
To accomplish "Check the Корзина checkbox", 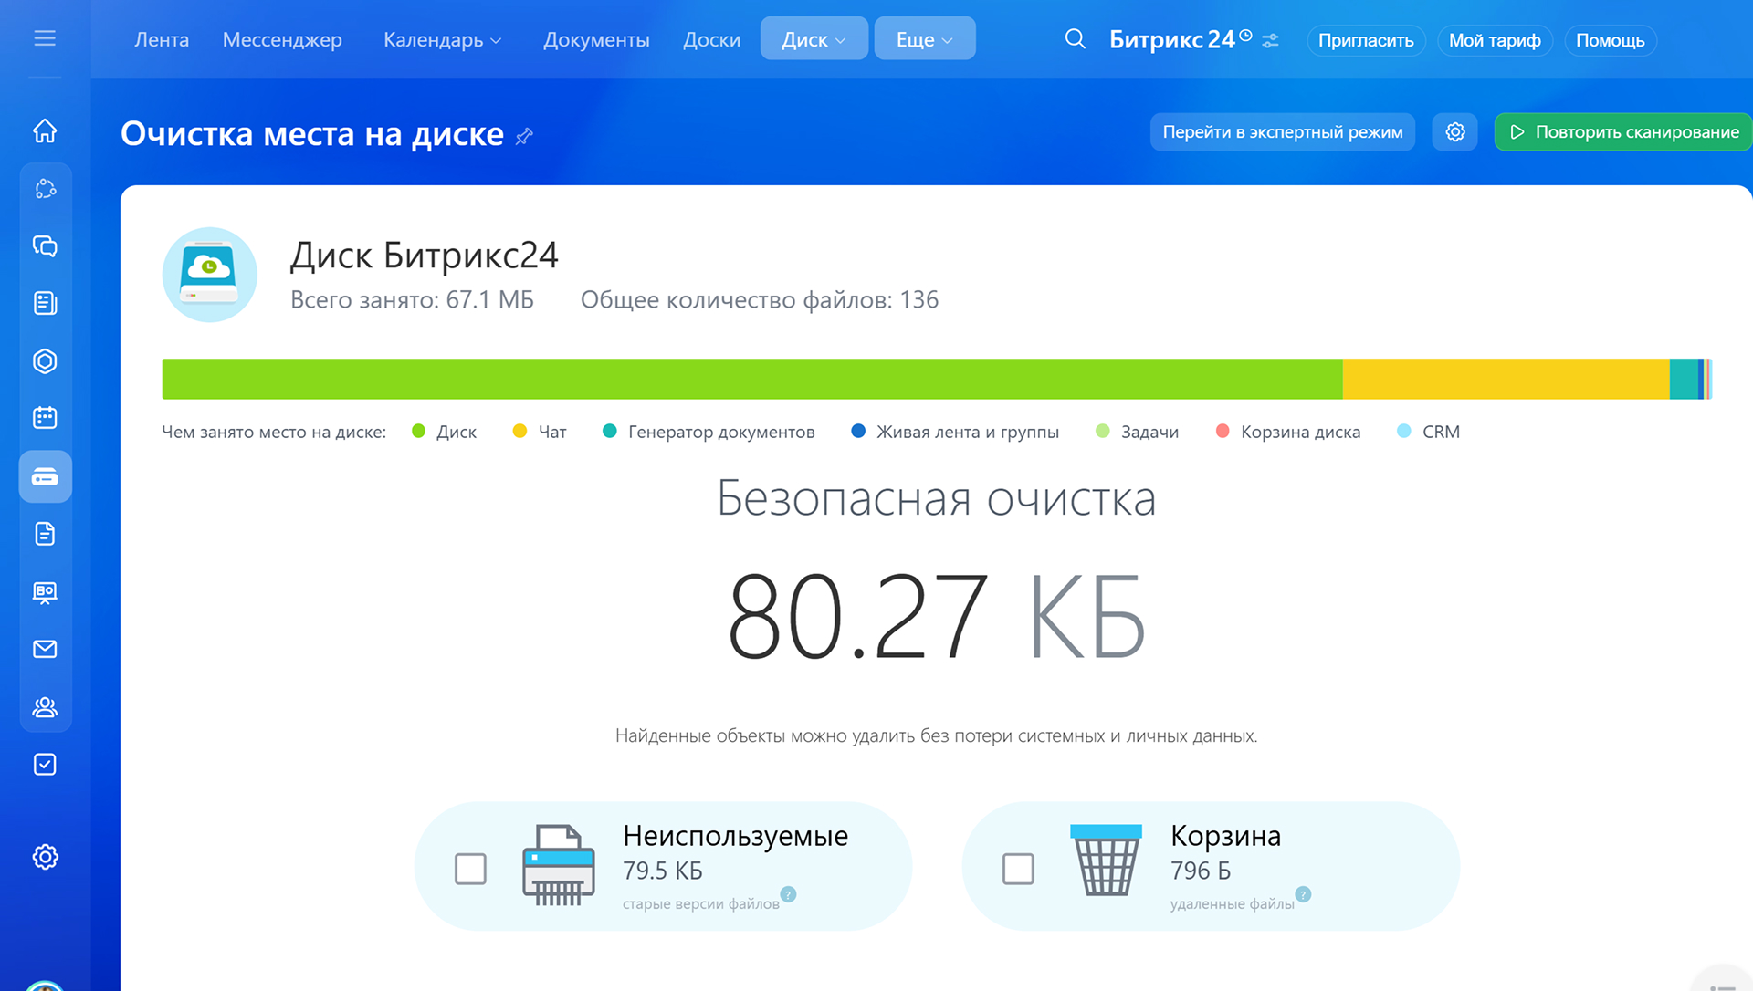I will point(1018,869).
